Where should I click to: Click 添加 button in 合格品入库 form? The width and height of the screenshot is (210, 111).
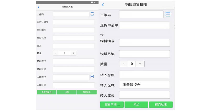(67, 92)
